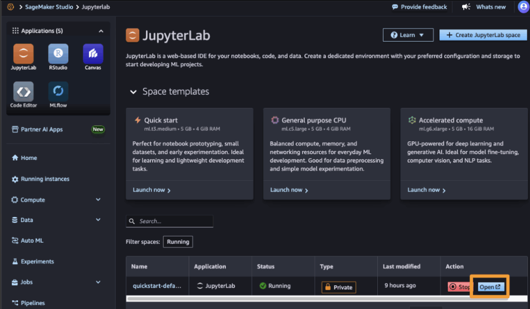Viewport: 530px width, 309px height.
Task: Launch the RStudio application icon
Action: (x=58, y=54)
